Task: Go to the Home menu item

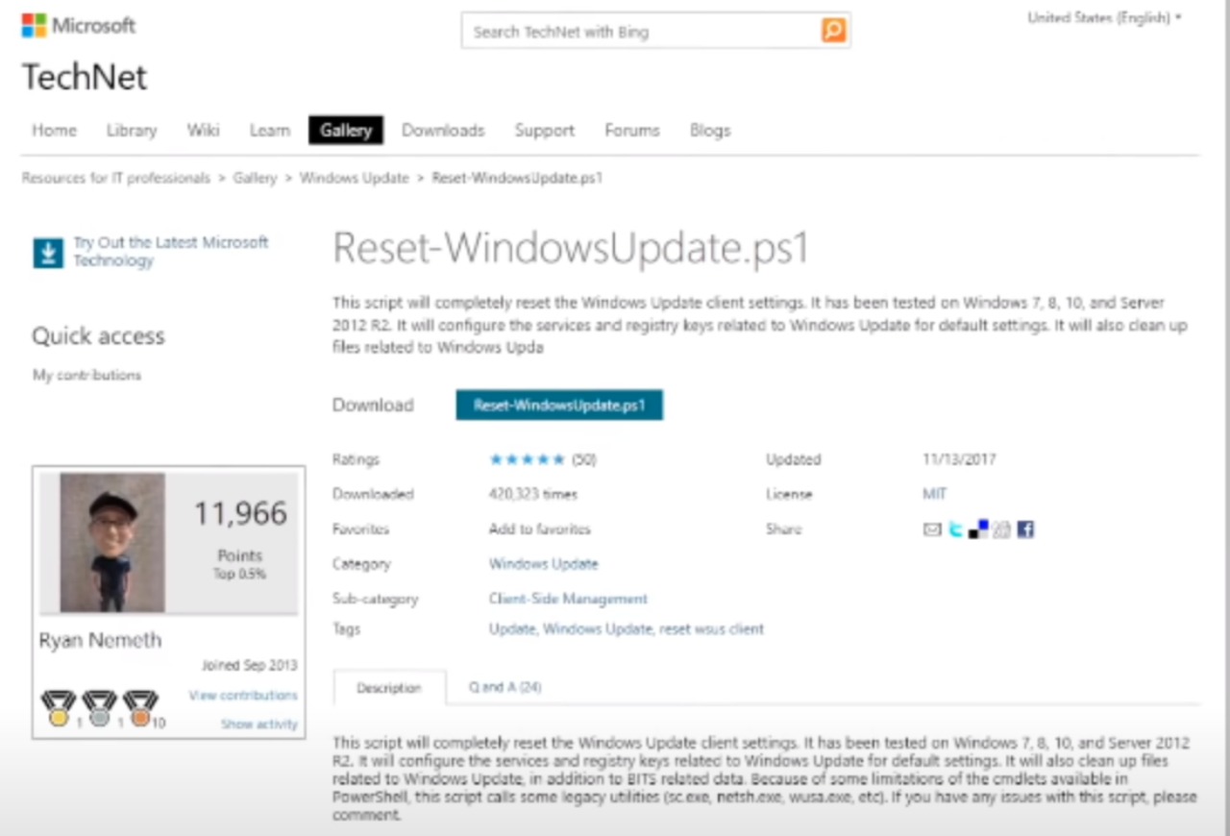Action: pos(54,130)
